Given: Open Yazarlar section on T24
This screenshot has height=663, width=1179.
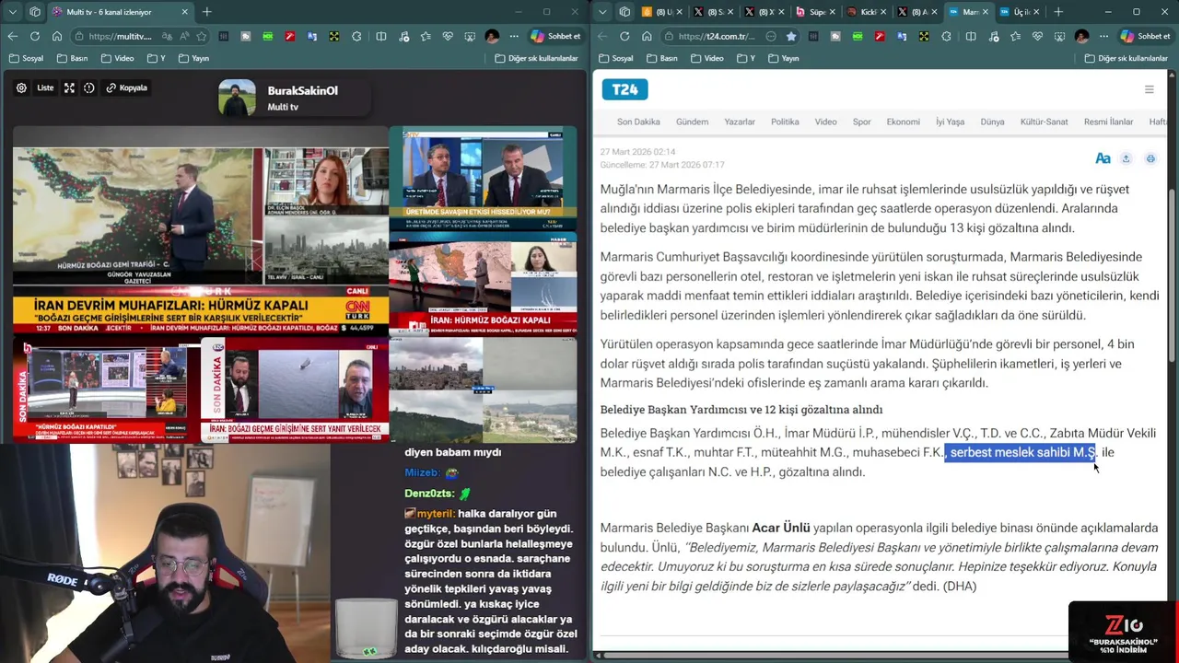Looking at the screenshot, I should point(740,122).
